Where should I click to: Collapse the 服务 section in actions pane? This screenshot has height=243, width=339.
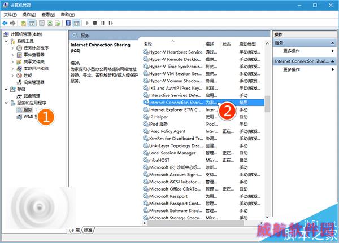333,43
